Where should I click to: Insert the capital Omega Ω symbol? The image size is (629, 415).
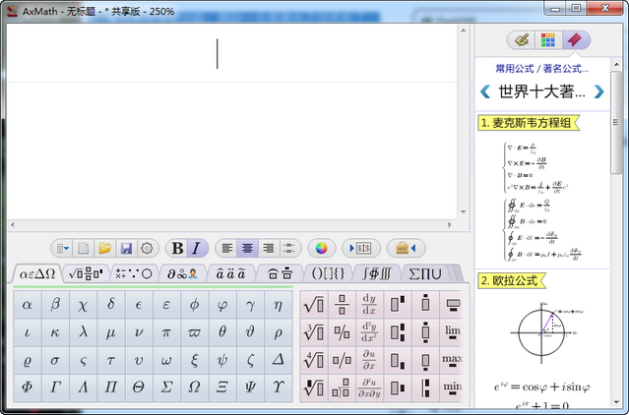tap(194, 387)
